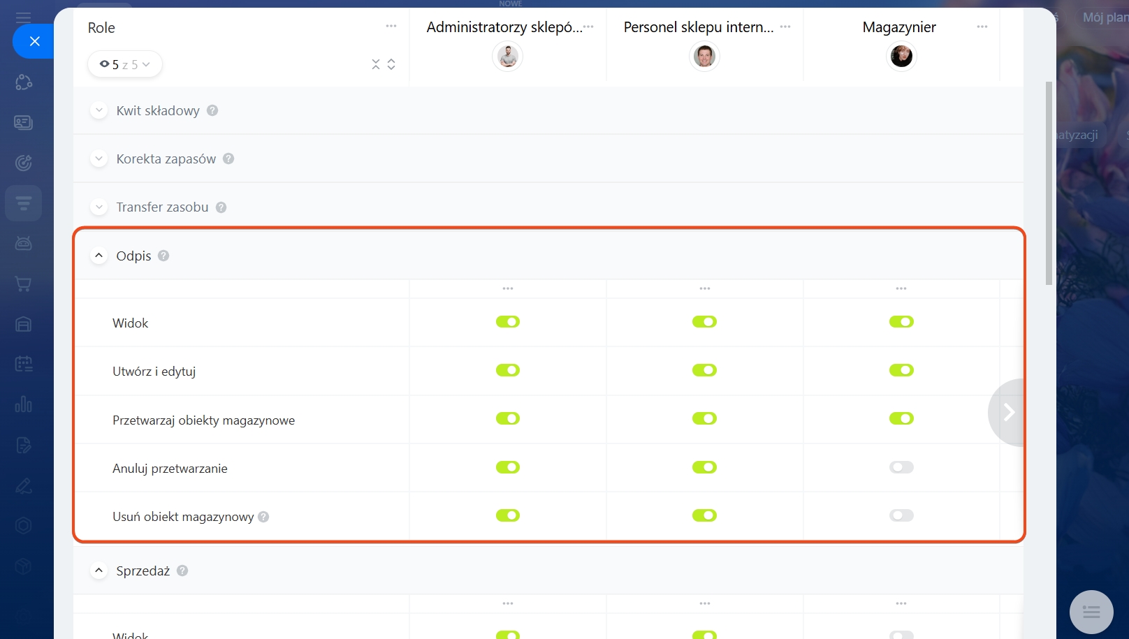This screenshot has height=639, width=1129.
Task: Open Odpis bulk options for Magazynier column
Action: point(901,288)
